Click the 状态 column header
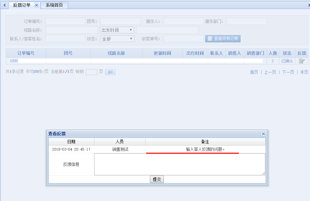The image size is (310, 201). point(287,53)
